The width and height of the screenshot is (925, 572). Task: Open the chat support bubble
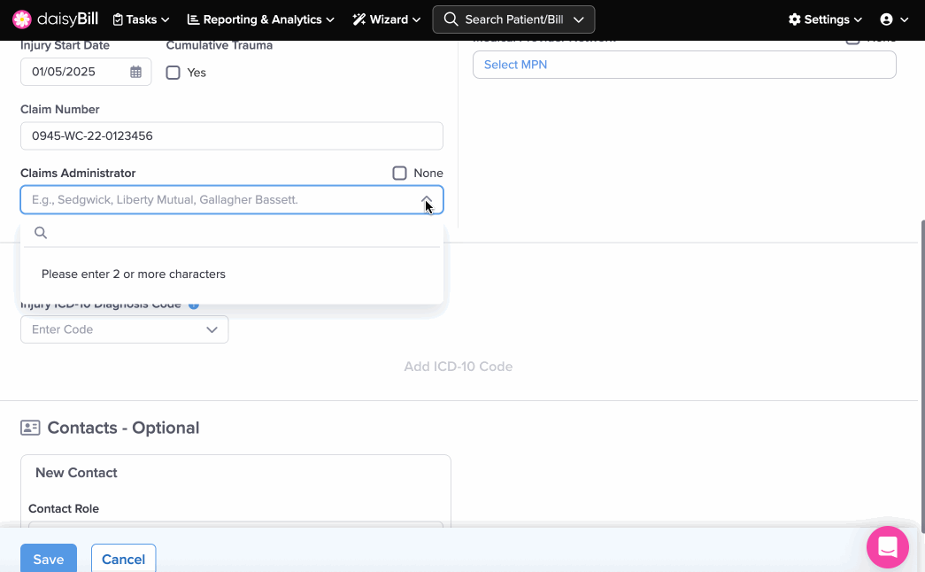click(x=887, y=546)
